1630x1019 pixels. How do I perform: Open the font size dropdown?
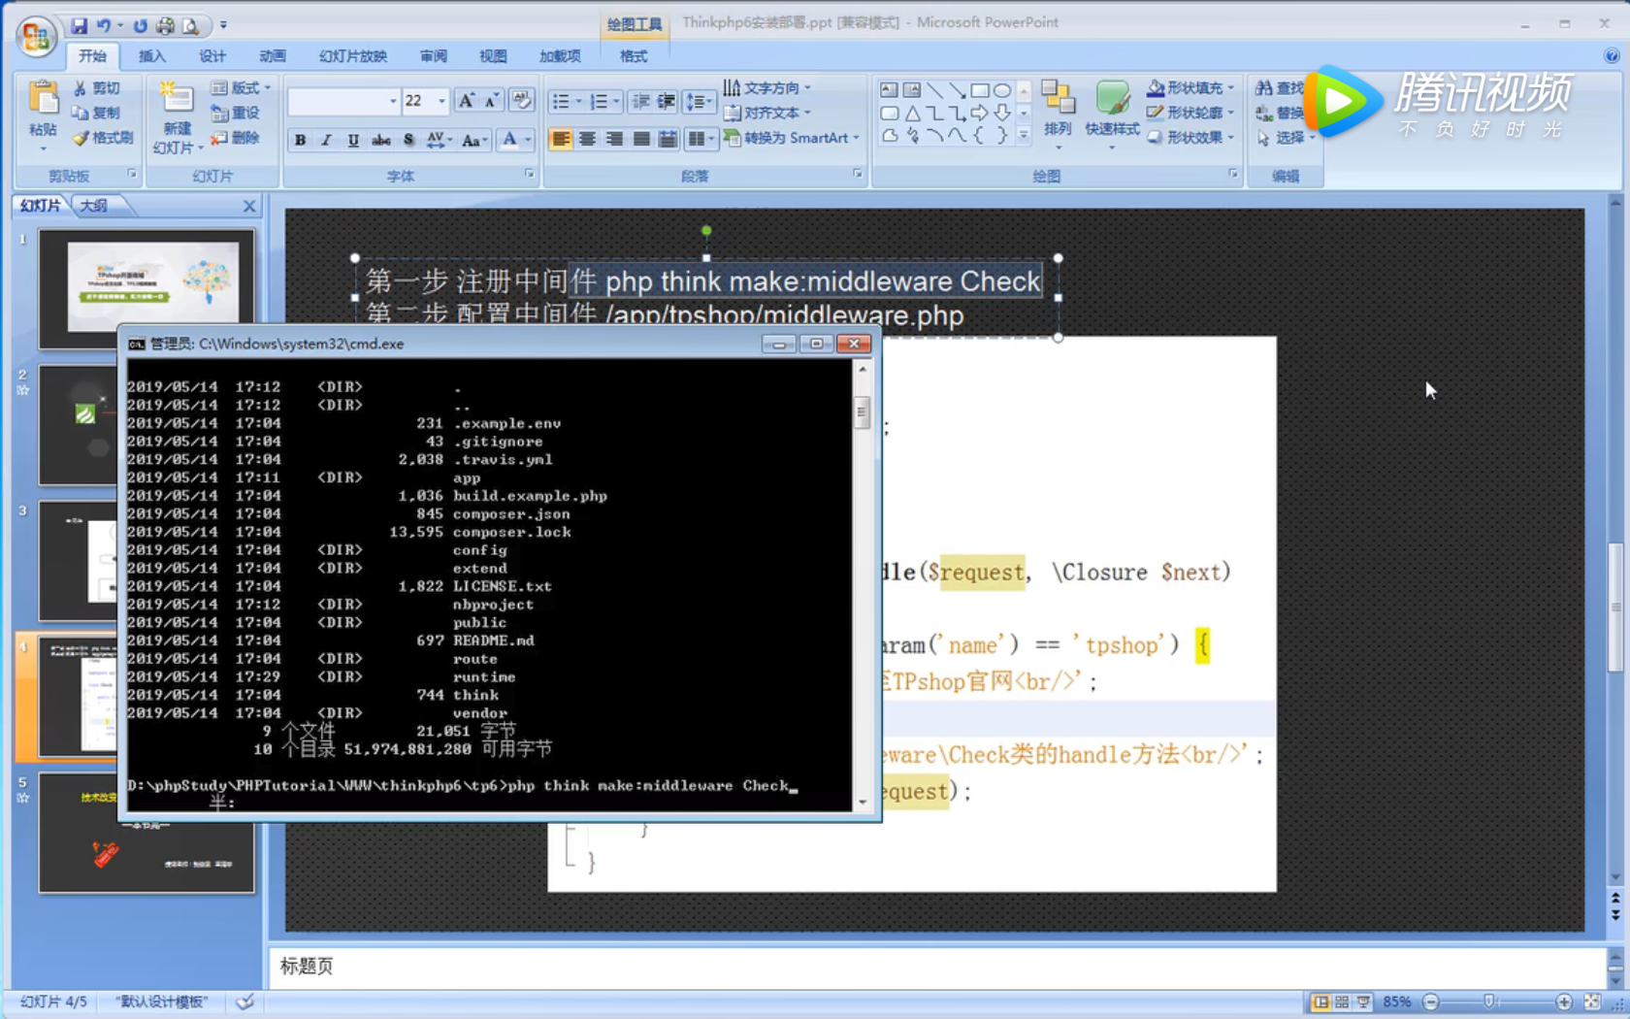(441, 101)
